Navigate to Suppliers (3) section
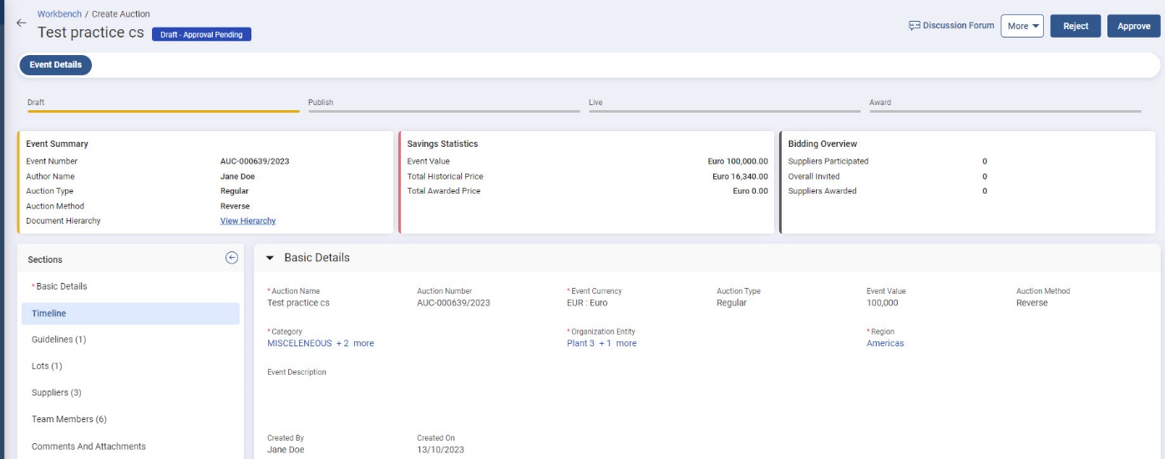1165x459 pixels. (56, 393)
